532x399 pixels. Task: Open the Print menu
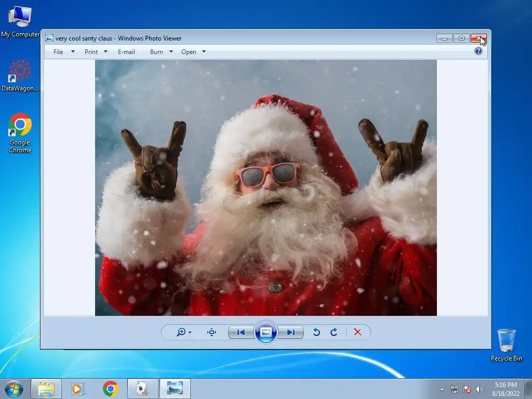tap(91, 52)
